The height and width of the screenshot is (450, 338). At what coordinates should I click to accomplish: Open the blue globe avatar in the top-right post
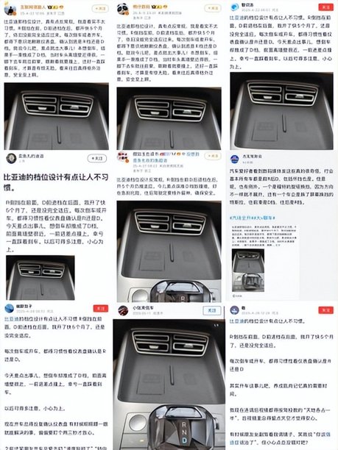point(235,7)
